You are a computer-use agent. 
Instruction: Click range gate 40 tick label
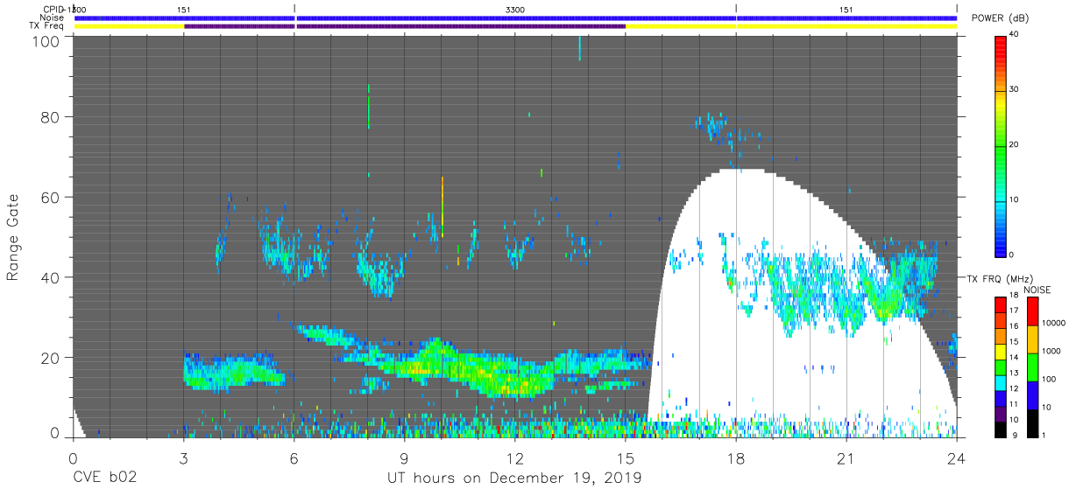[51, 277]
